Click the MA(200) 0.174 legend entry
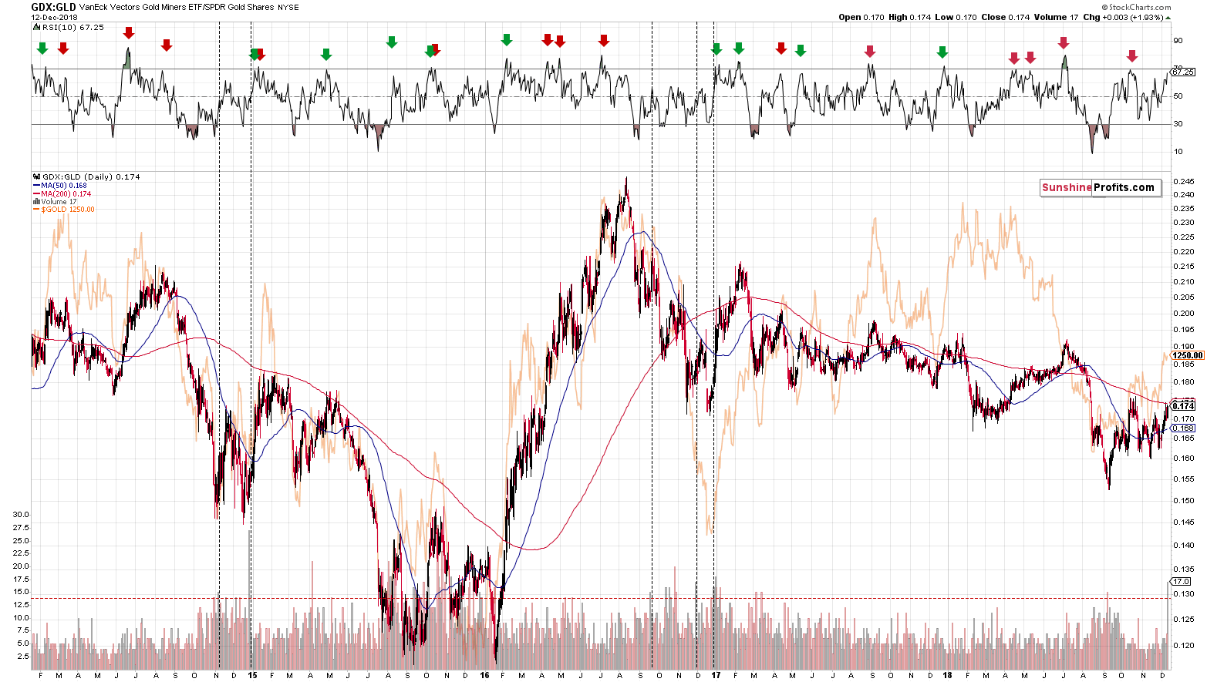 [x=66, y=194]
